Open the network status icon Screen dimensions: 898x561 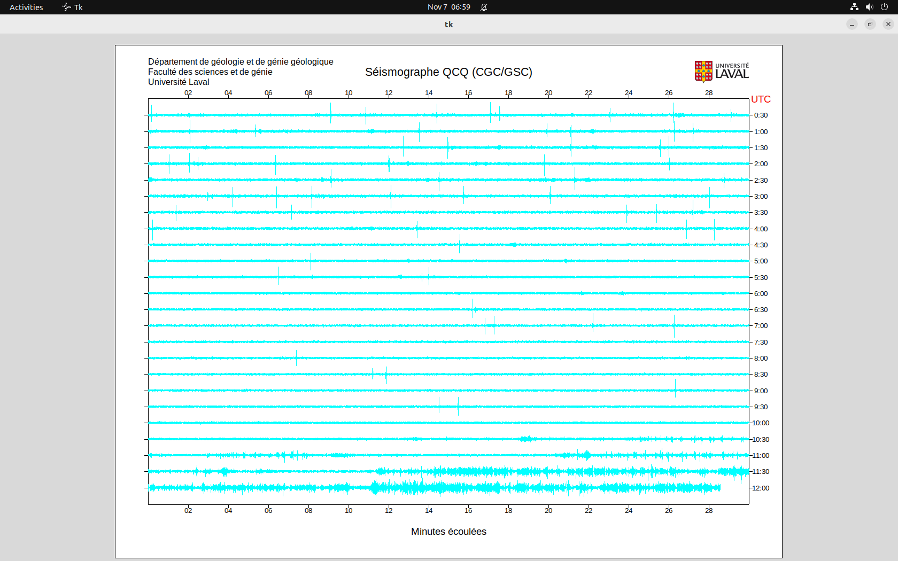[854, 7]
